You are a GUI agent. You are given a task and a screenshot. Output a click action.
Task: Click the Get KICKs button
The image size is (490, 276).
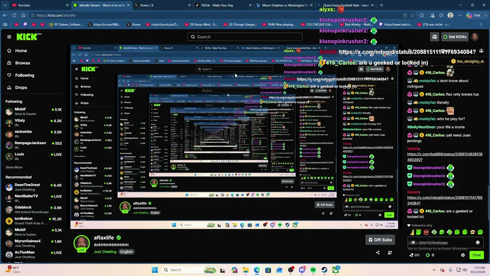point(455,37)
